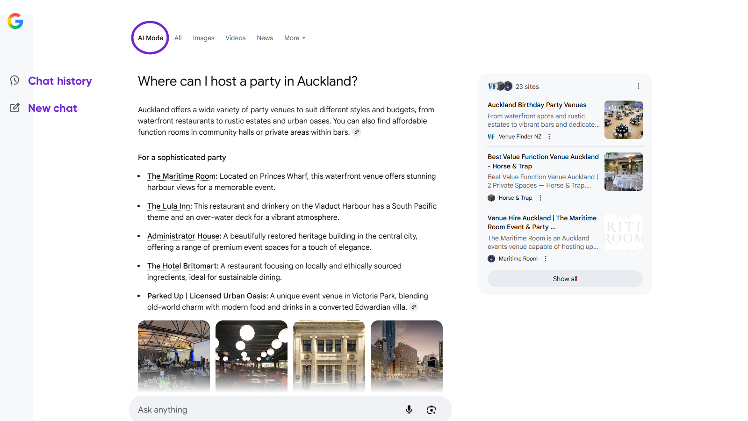Open Parked Up | Licensed Urban Oasis link
748x421 pixels.
pos(207,296)
